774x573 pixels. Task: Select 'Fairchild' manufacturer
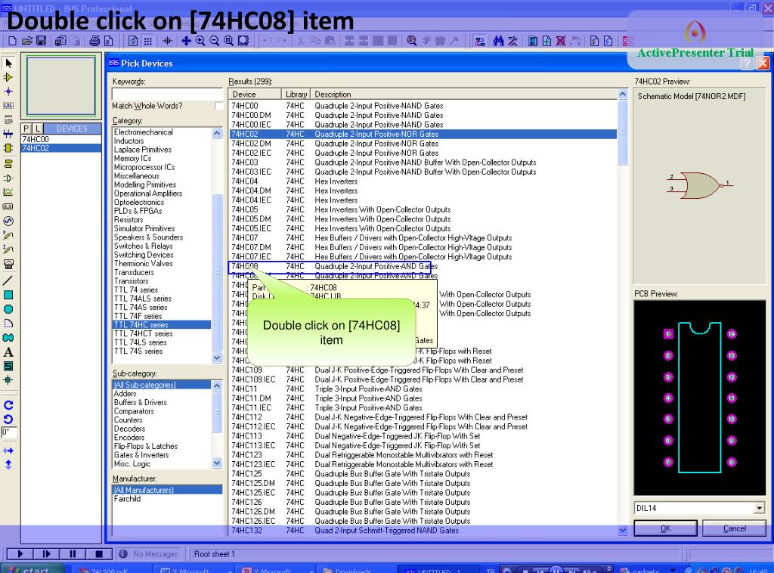(x=167, y=499)
